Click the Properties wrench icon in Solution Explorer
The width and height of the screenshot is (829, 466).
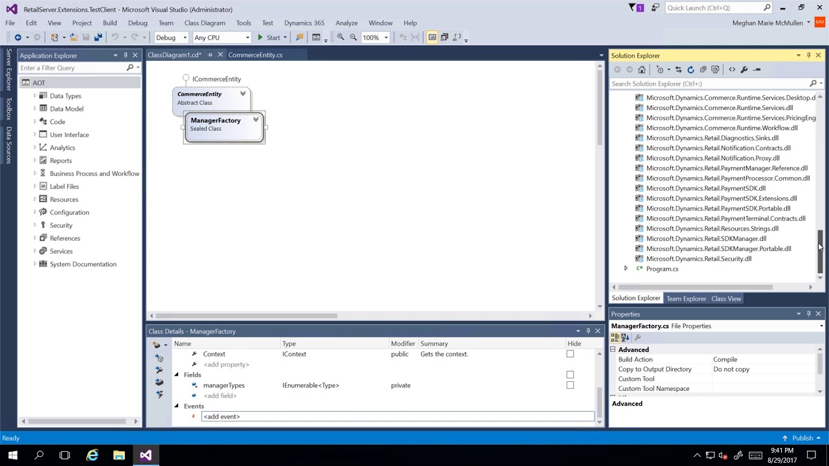pos(744,69)
